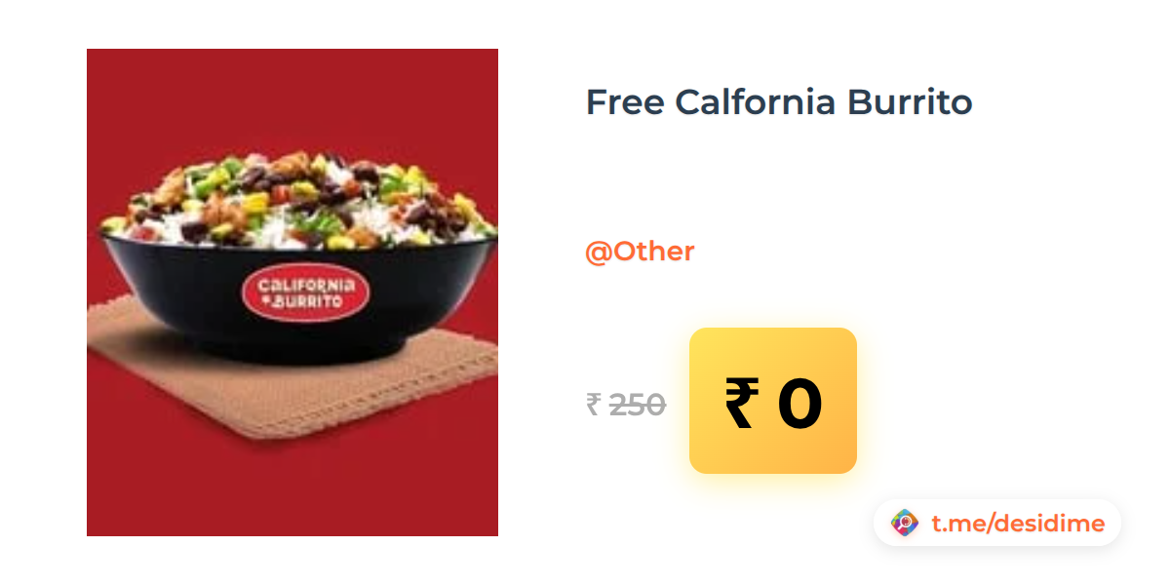Click the struck-through ₹ 250 price
The image size is (1170, 585).
(626, 404)
